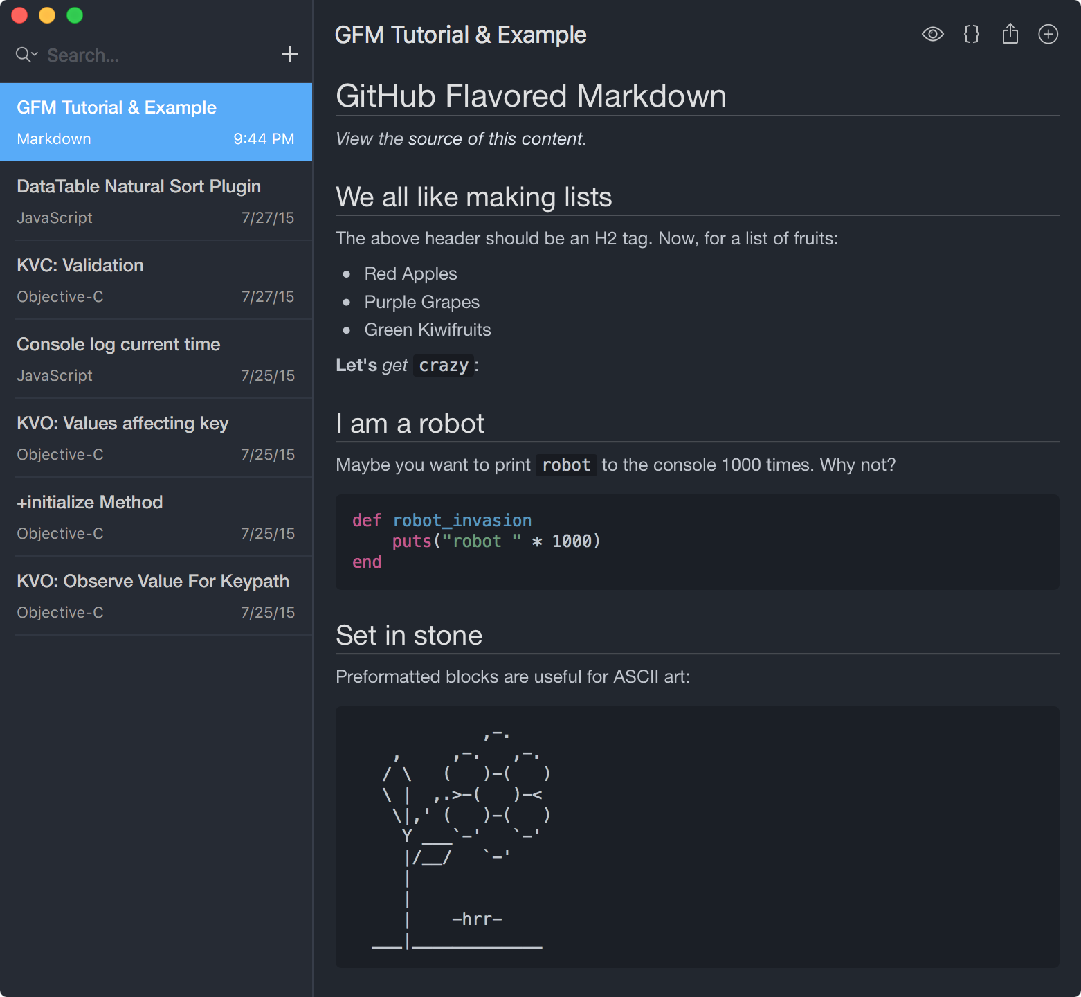Select the KVC: Validation snippet
Image resolution: width=1081 pixels, height=997 pixels.
click(x=156, y=280)
